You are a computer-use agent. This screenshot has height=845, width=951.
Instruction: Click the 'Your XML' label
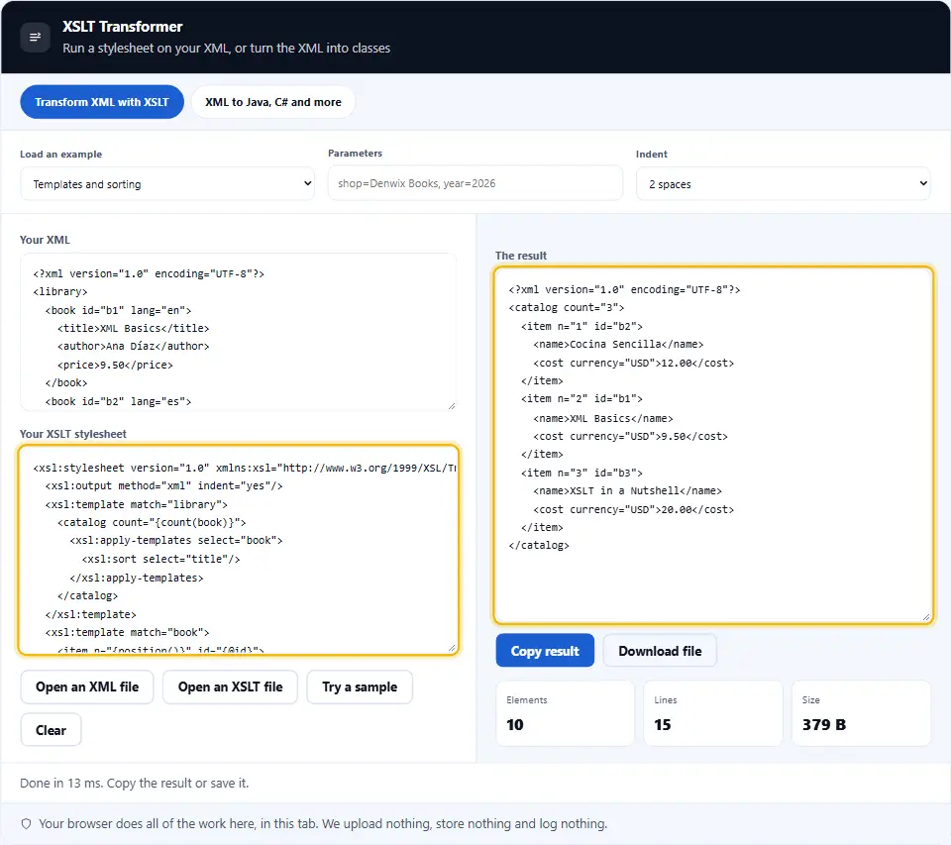click(x=45, y=240)
